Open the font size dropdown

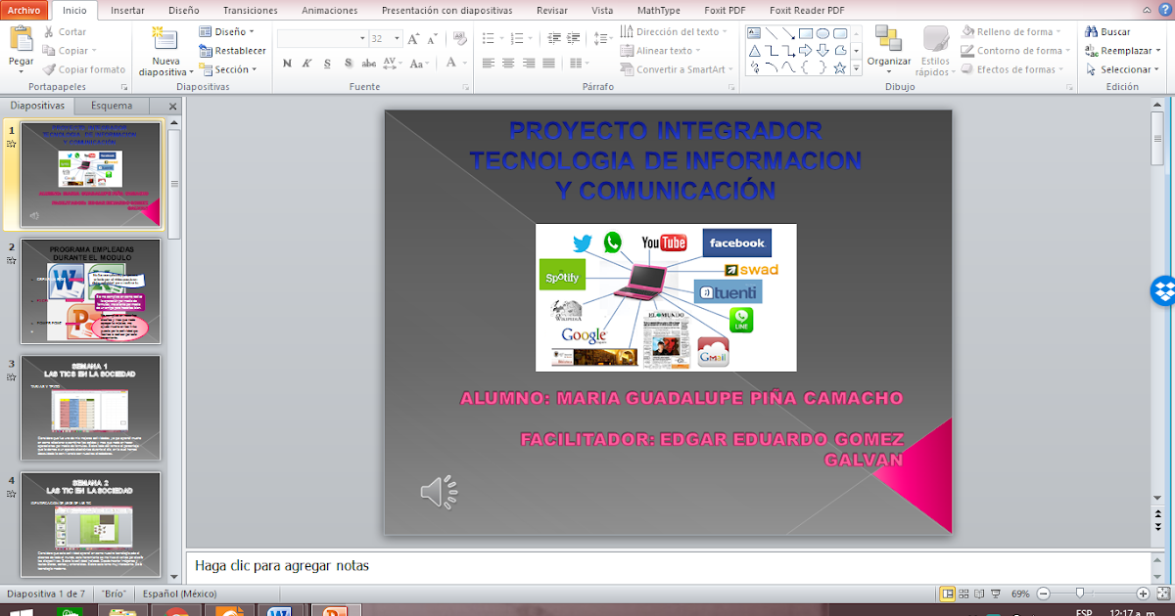click(x=397, y=36)
